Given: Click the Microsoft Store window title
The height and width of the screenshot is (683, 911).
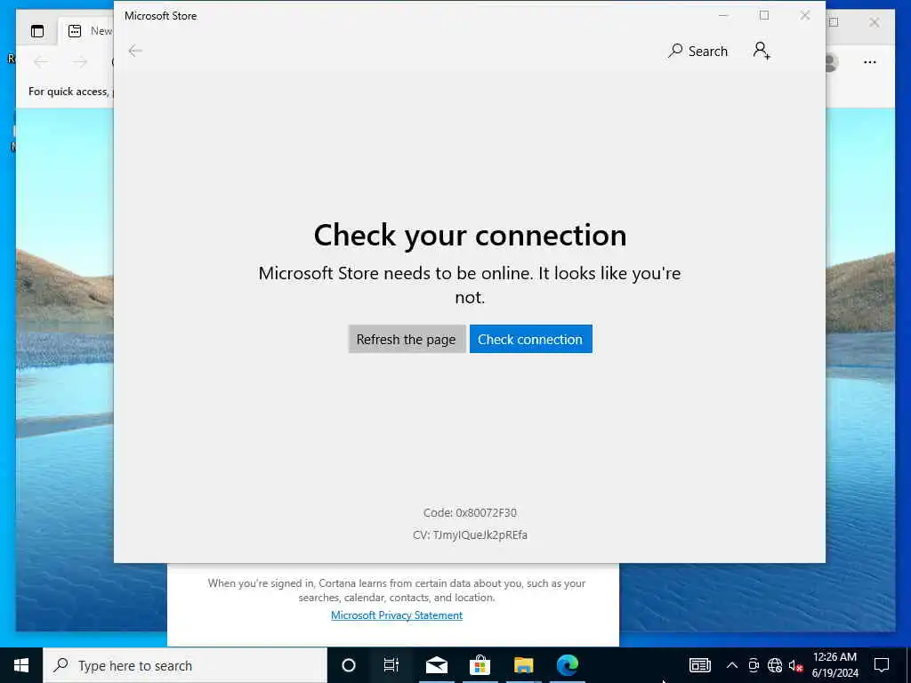Looking at the screenshot, I should (160, 16).
